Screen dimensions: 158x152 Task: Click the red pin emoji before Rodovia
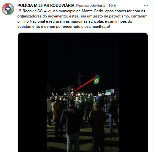pyautogui.click(x=20, y=11)
